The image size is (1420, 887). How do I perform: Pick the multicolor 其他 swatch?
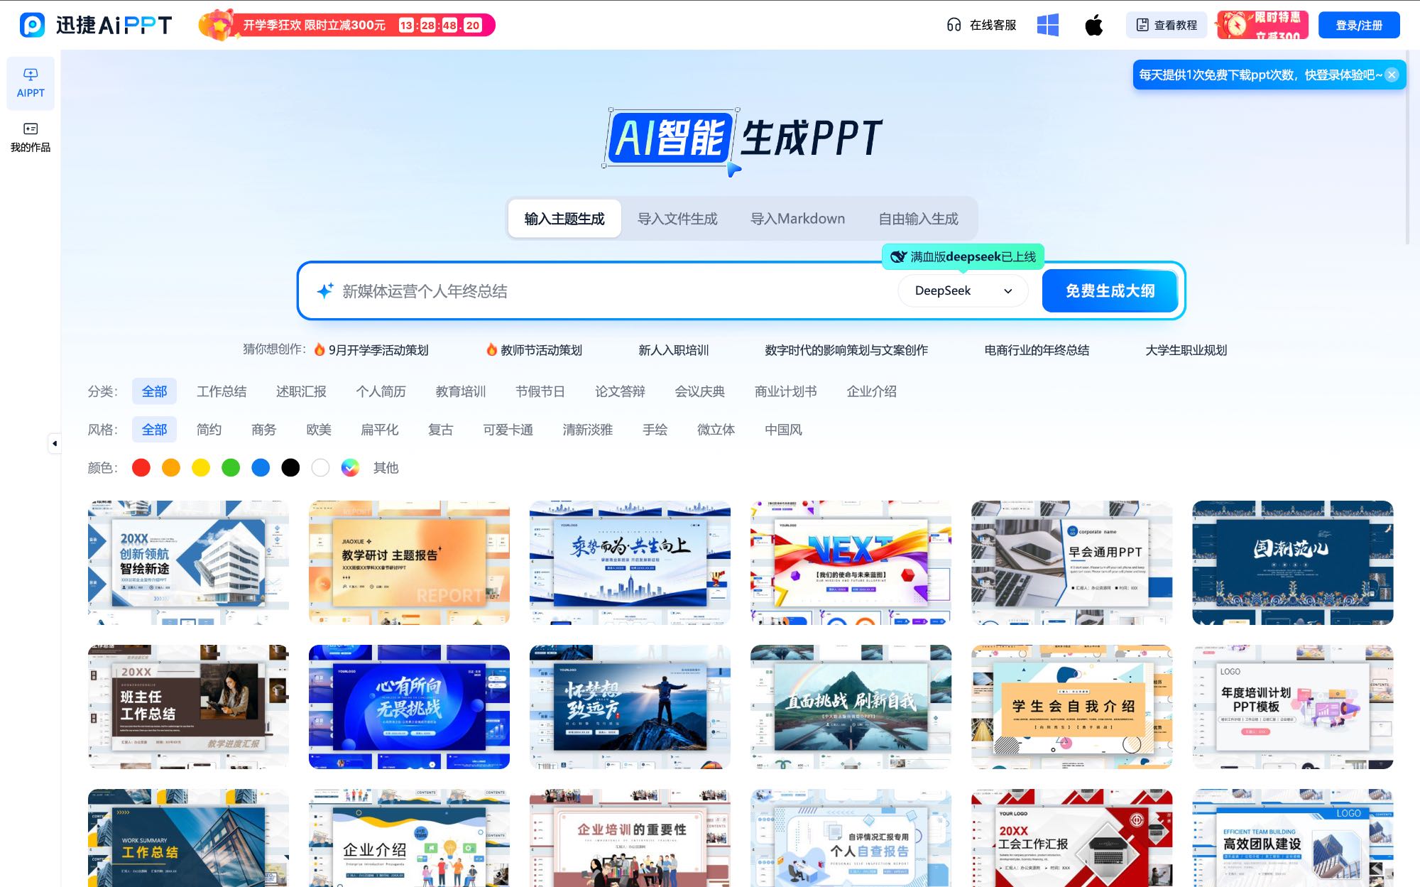pos(350,467)
